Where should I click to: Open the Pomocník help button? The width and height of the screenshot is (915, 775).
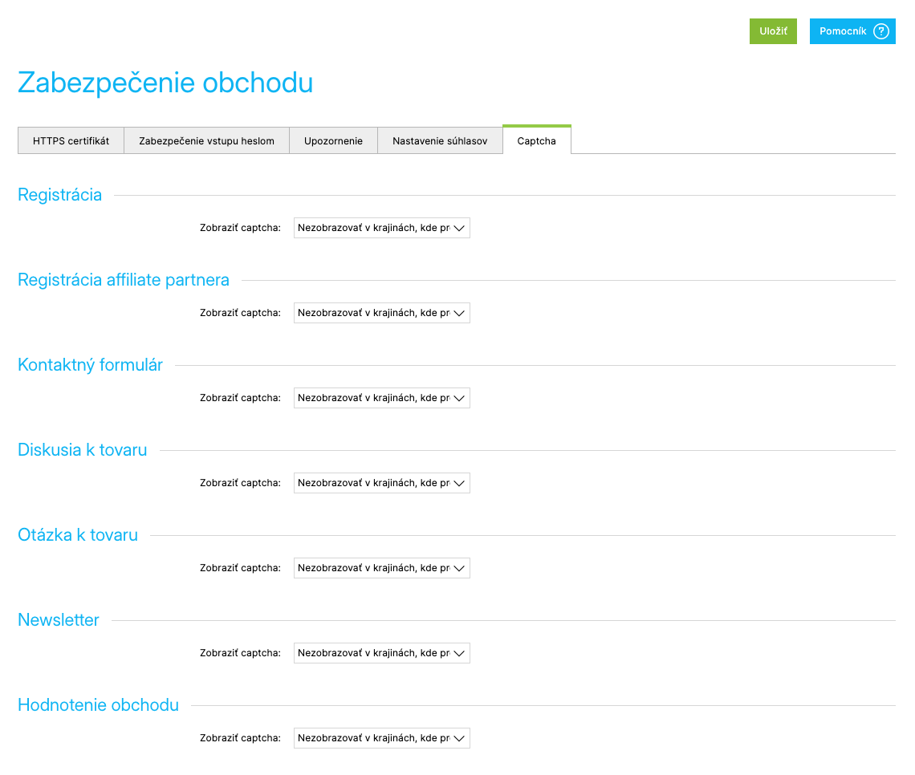coord(852,31)
